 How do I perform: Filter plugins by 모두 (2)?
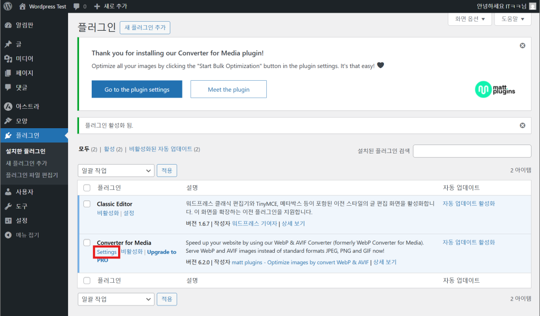[88, 149]
